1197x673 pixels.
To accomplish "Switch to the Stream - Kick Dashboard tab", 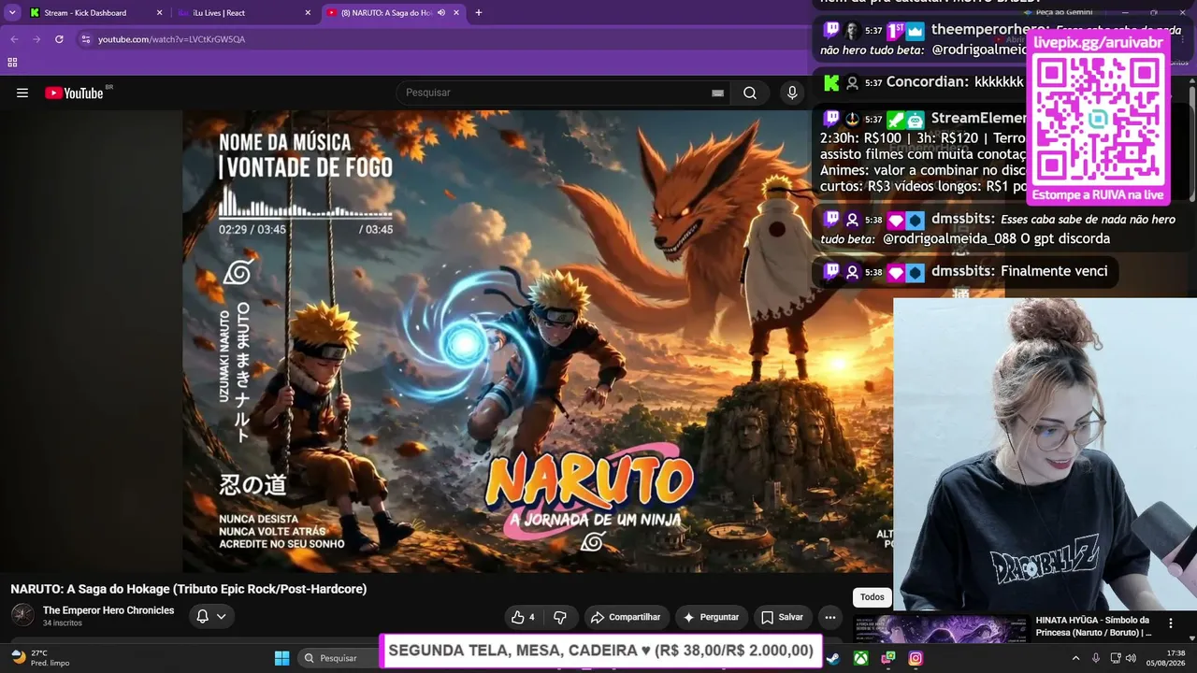I will pyautogui.click(x=85, y=13).
